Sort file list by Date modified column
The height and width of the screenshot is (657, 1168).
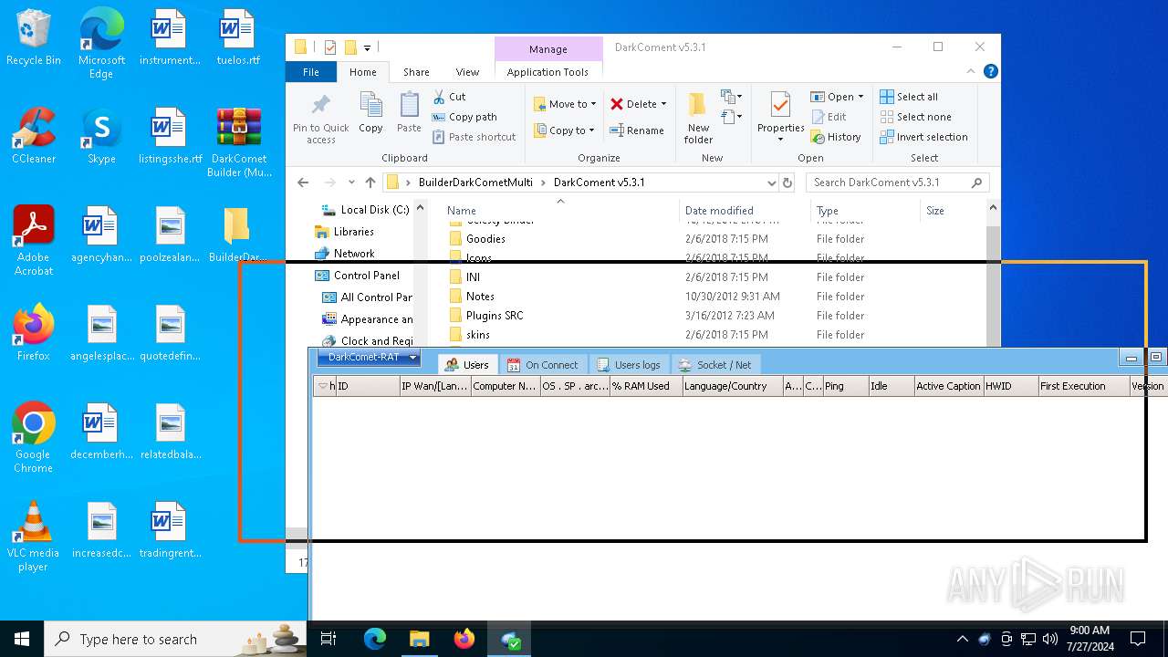744,210
